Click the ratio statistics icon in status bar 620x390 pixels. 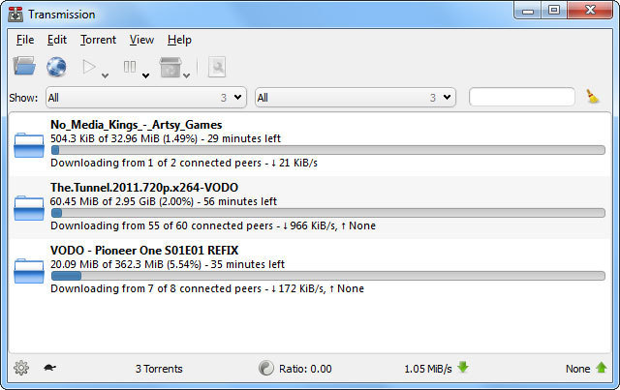(x=266, y=368)
